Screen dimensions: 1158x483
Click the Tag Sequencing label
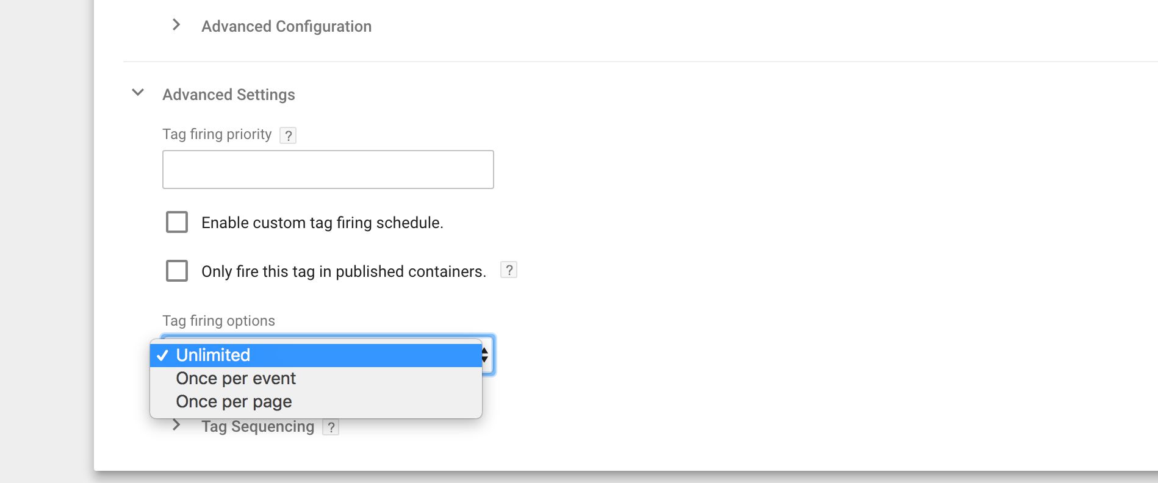258,426
